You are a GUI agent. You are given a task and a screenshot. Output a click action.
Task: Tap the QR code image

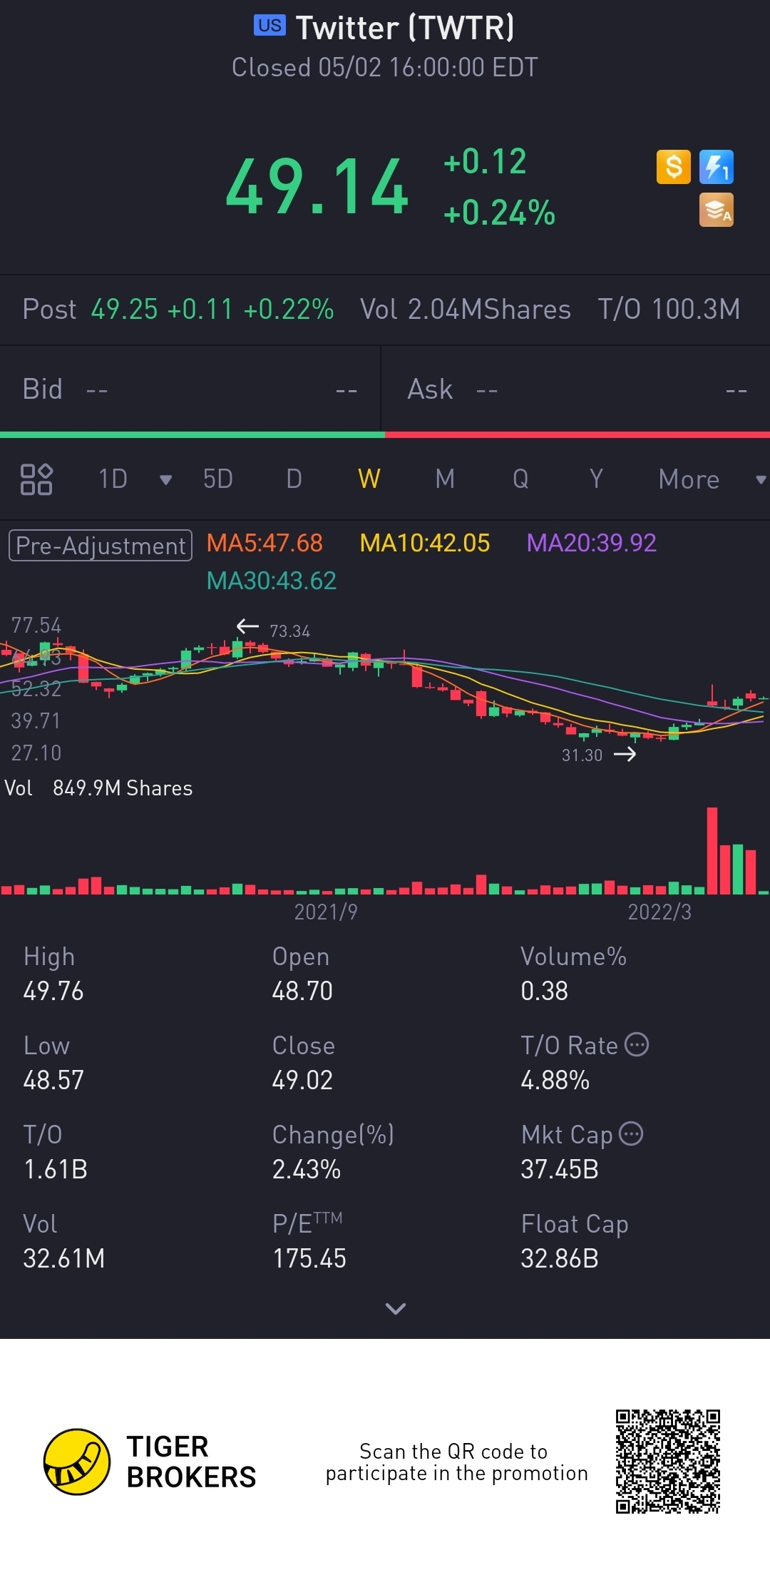pyautogui.click(x=668, y=1462)
